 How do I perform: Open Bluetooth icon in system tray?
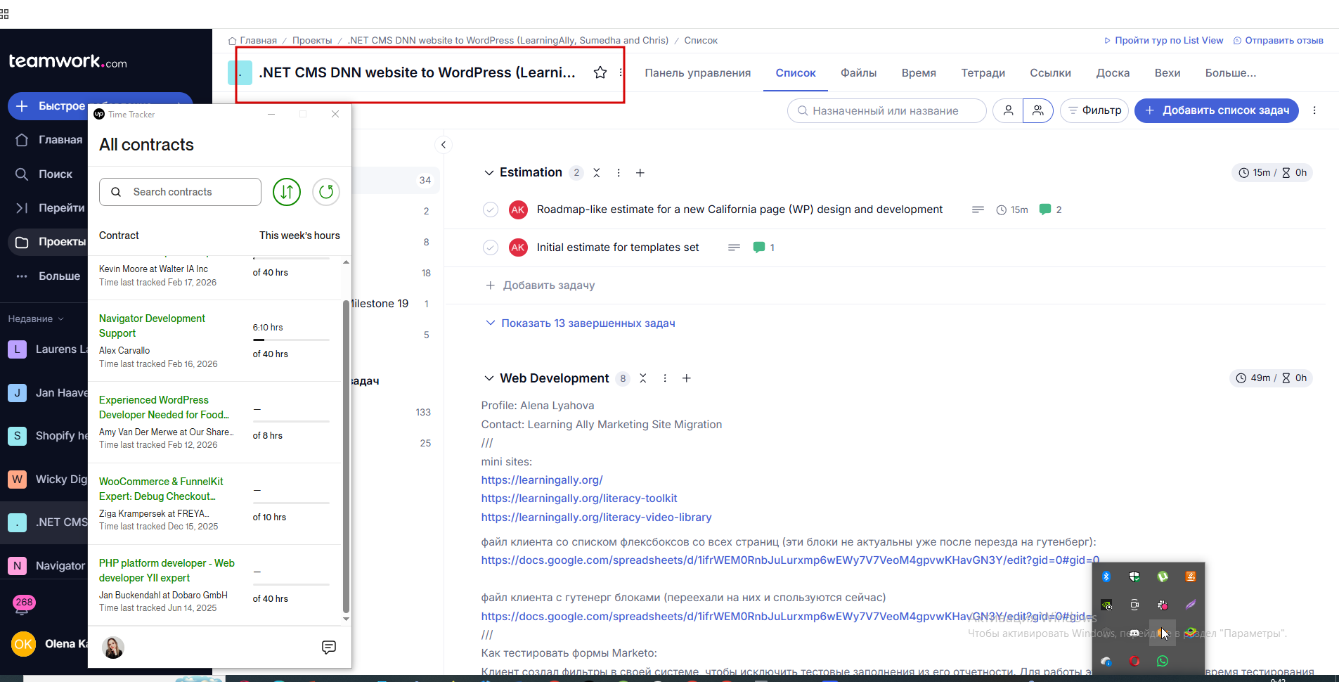click(x=1106, y=577)
